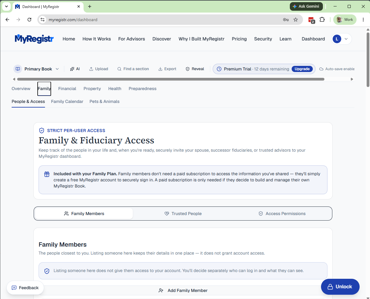Click the Export toolbar item
The height and width of the screenshot is (299, 370).
167,69
